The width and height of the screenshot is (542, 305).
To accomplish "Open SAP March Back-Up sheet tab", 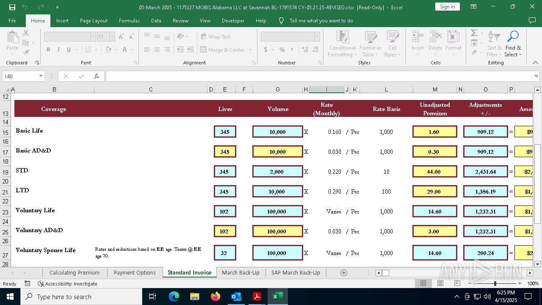I will tap(296, 272).
